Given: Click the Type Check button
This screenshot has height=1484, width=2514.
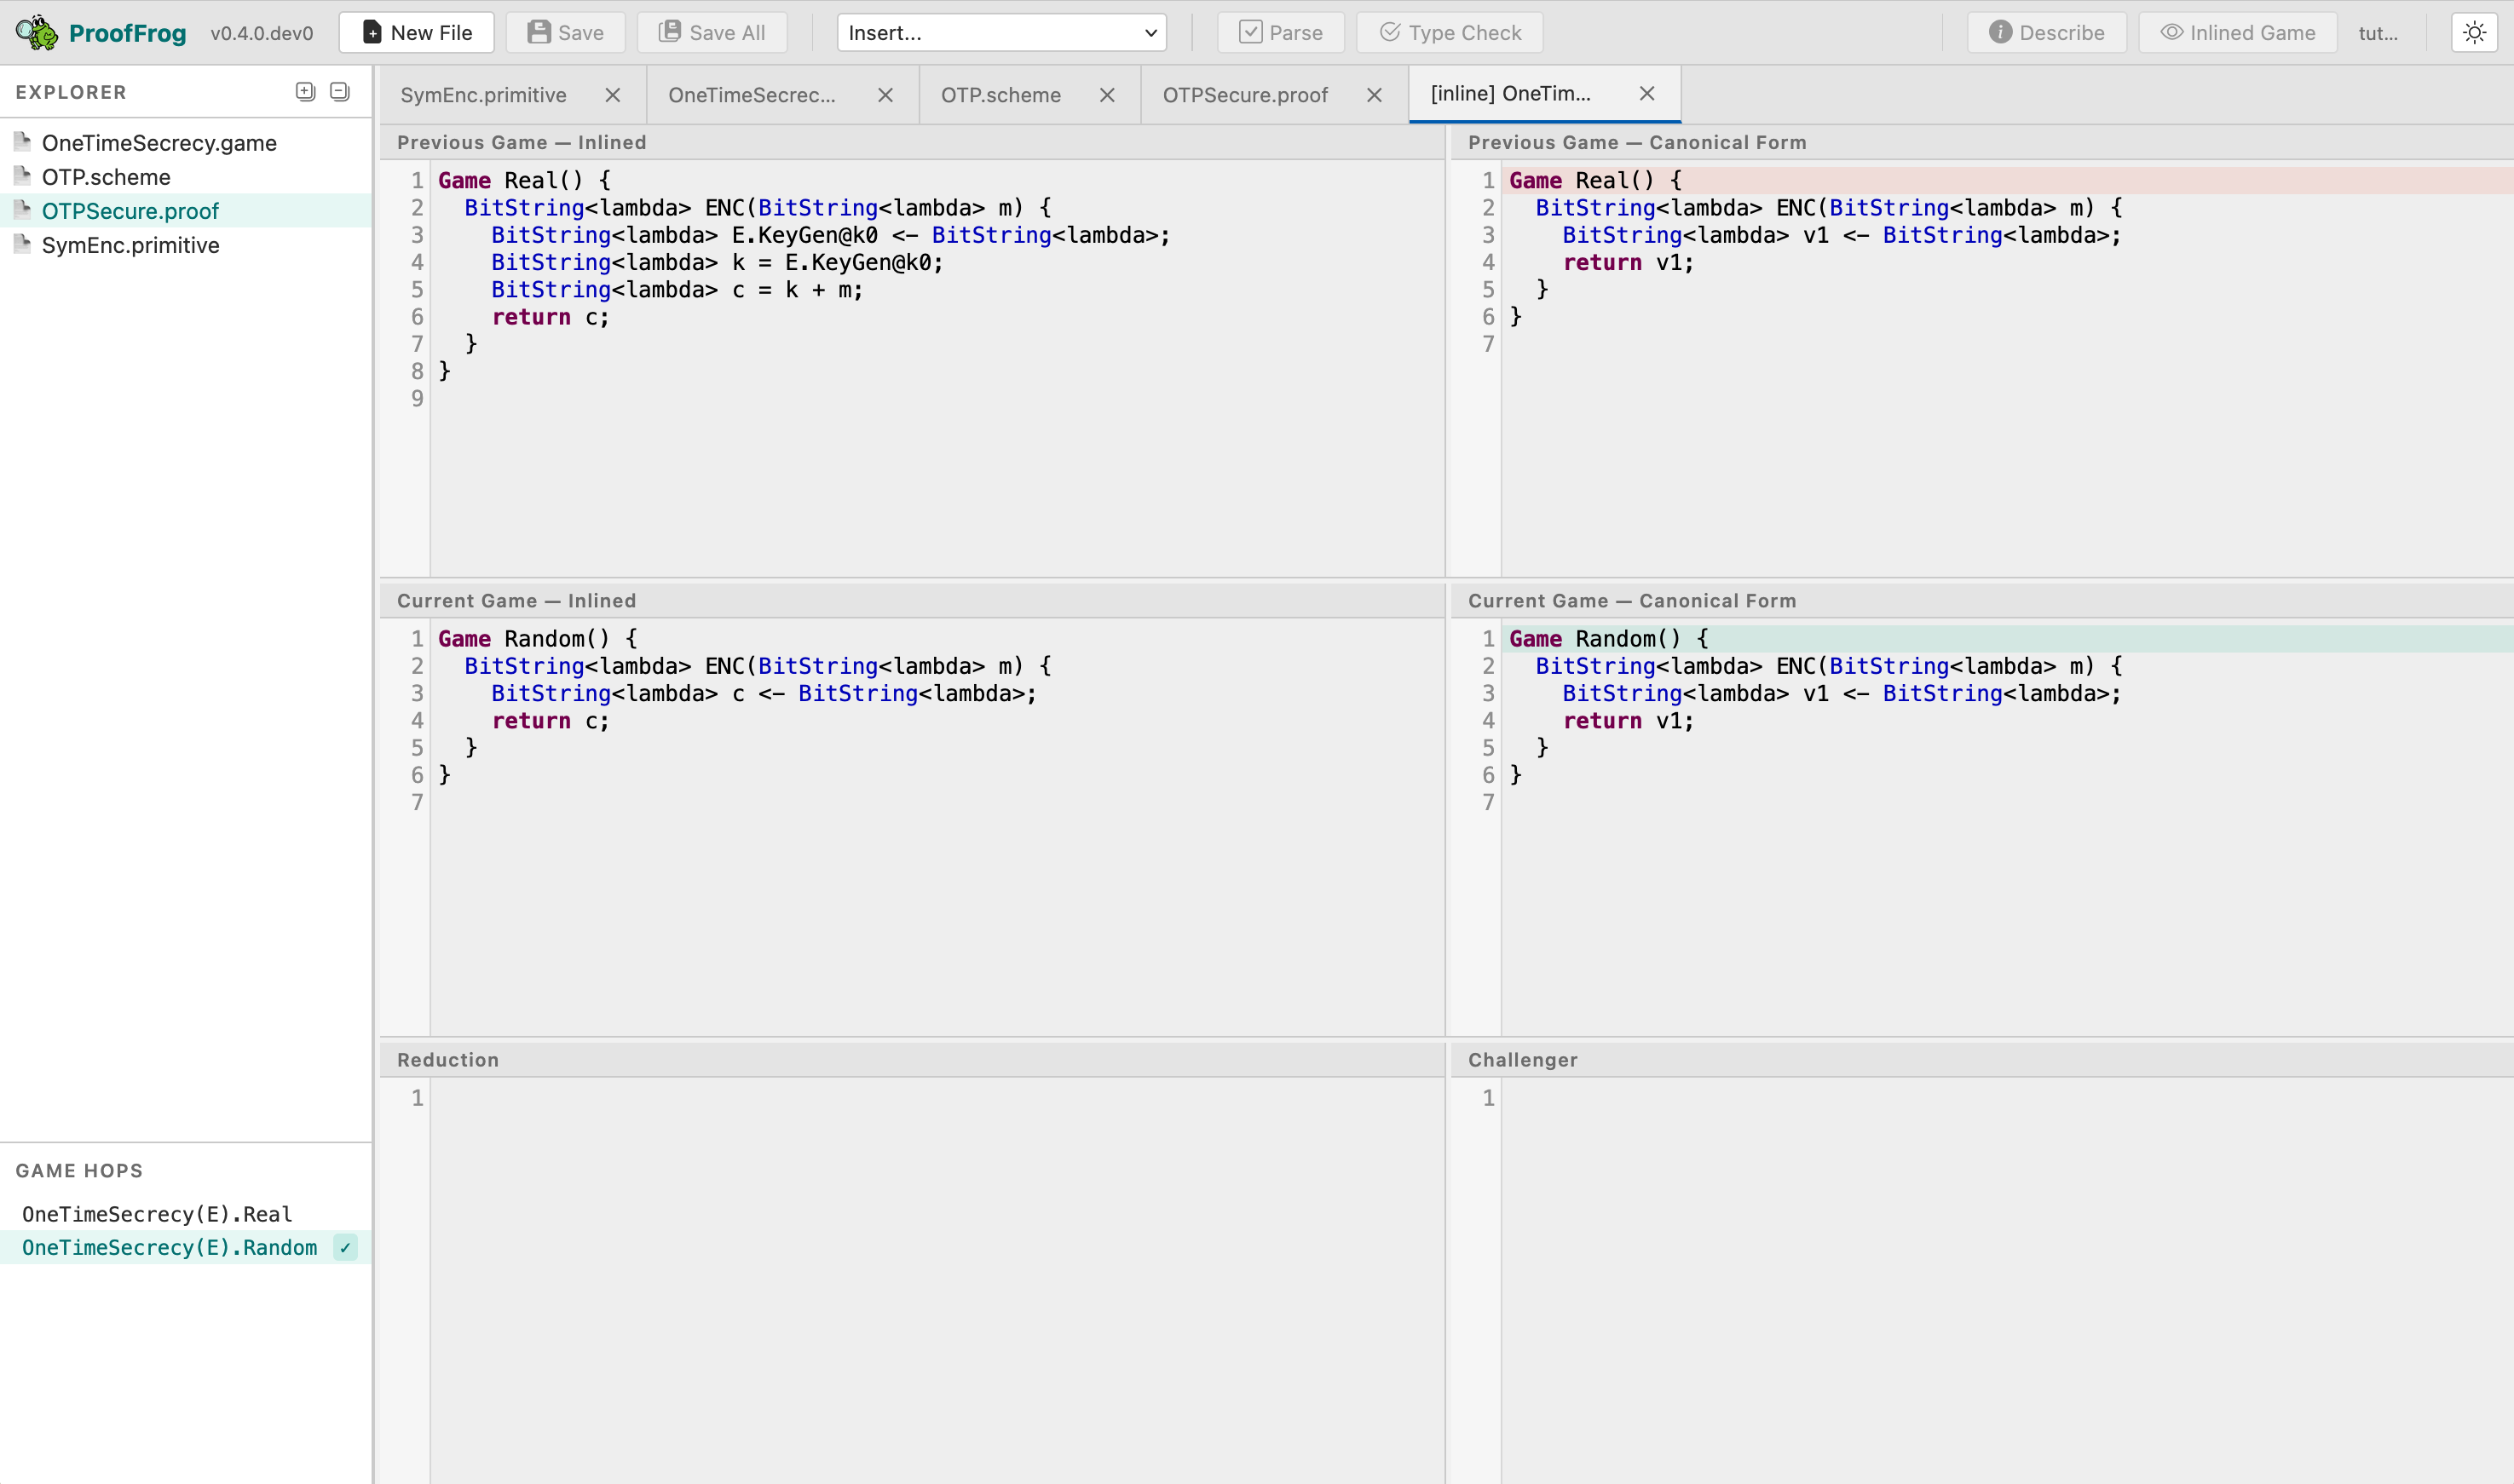Looking at the screenshot, I should [x=1450, y=32].
